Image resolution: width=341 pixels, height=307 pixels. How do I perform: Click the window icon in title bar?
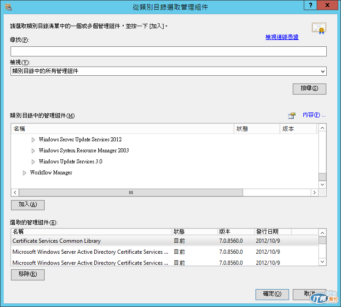8,7
